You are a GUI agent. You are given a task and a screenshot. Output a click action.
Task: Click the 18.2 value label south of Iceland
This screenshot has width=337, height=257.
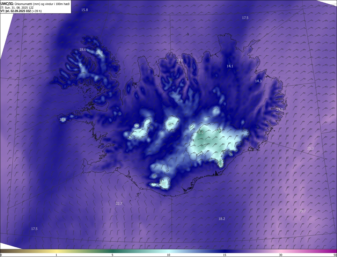point(222,219)
